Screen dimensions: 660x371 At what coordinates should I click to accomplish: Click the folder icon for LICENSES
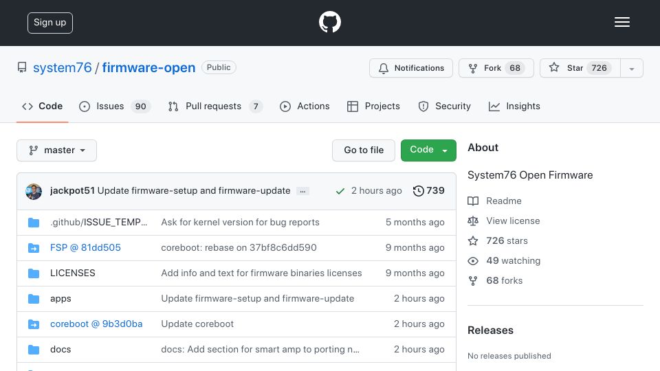tap(34, 273)
